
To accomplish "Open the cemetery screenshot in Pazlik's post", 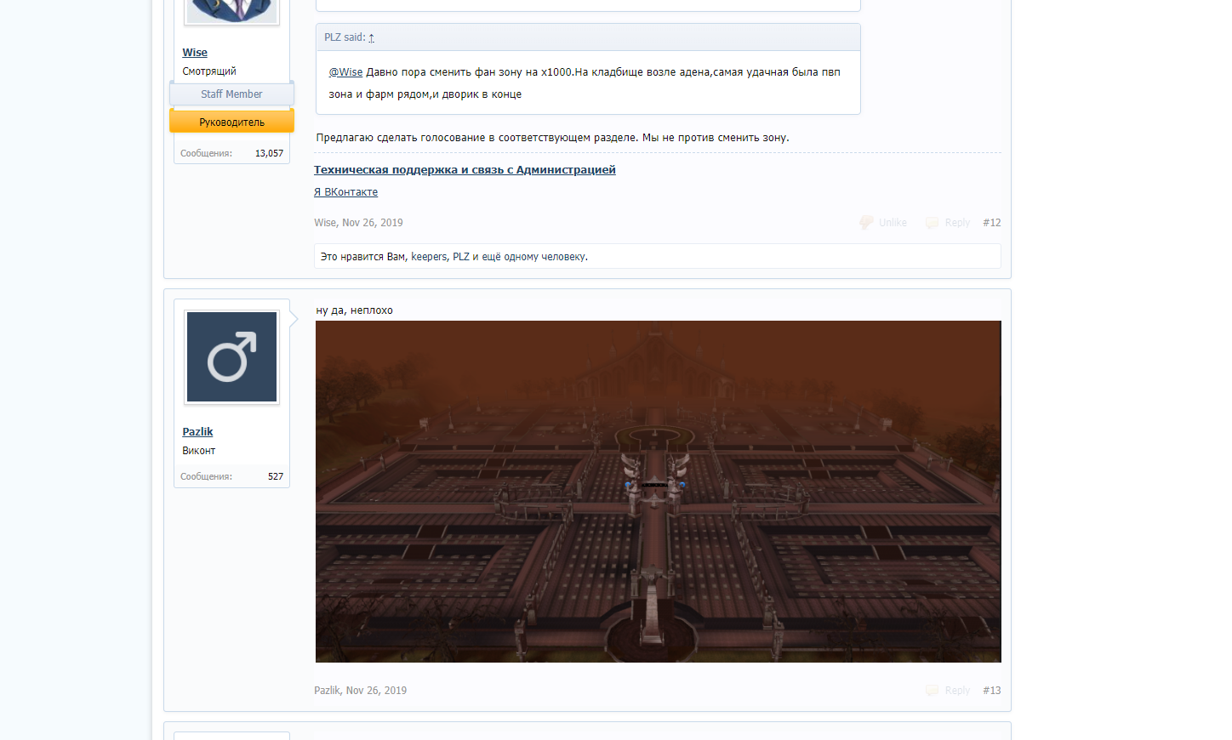I will pos(658,492).
